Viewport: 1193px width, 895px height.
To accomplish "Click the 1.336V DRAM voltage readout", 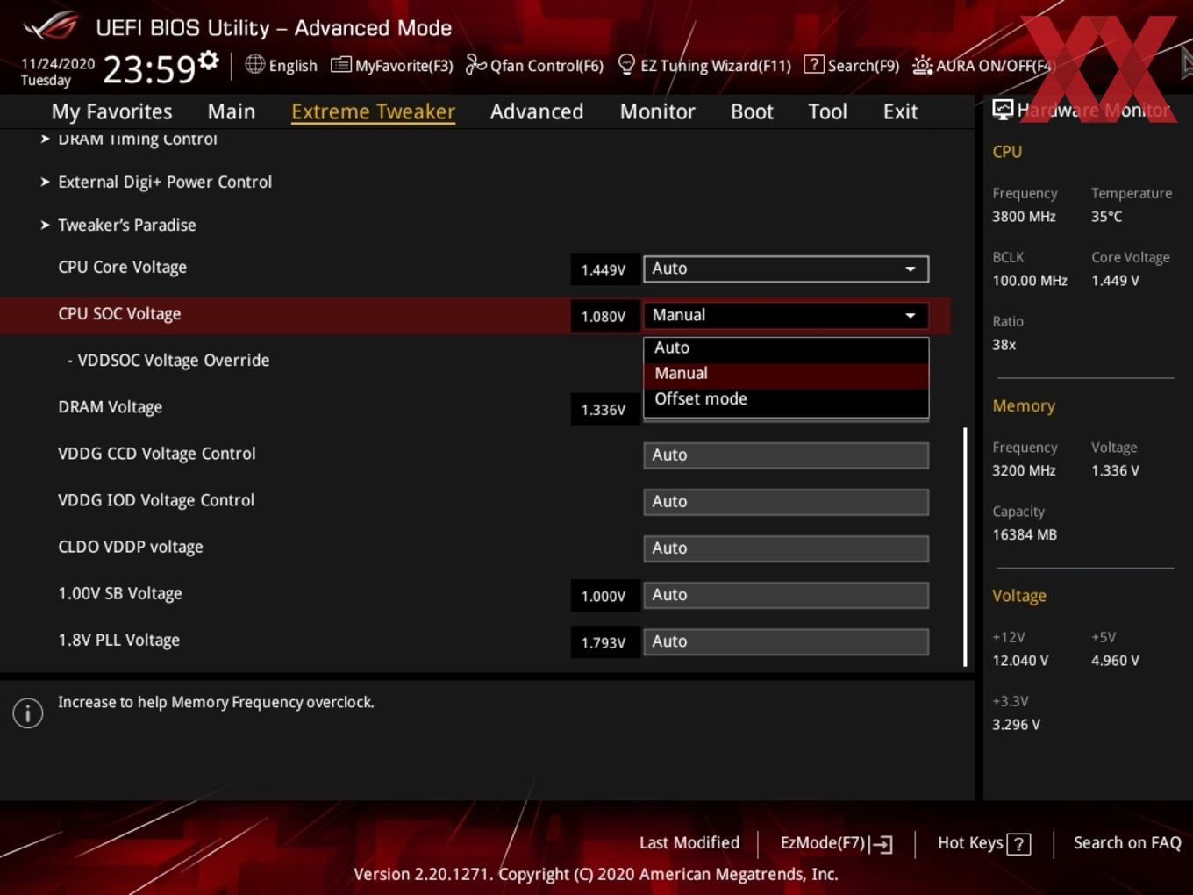I will 604,410.
